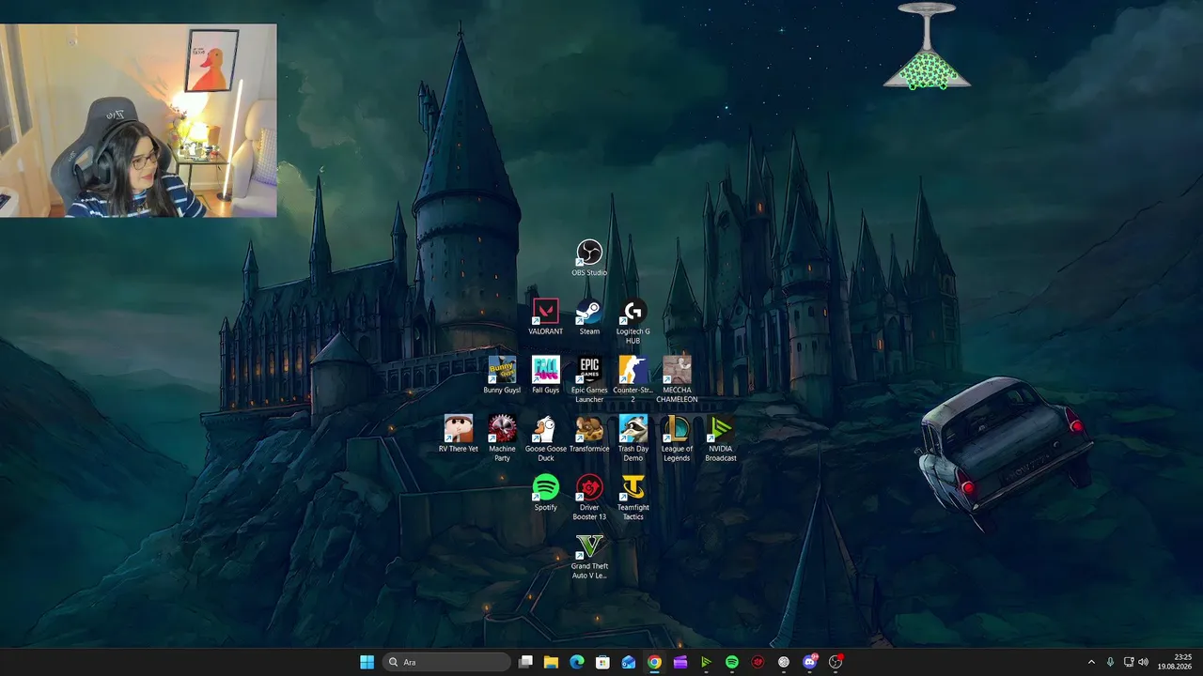Launch Microsoft Edge from the taskbar
This screenshot has width=1203, height=676.
coord(577,662)
